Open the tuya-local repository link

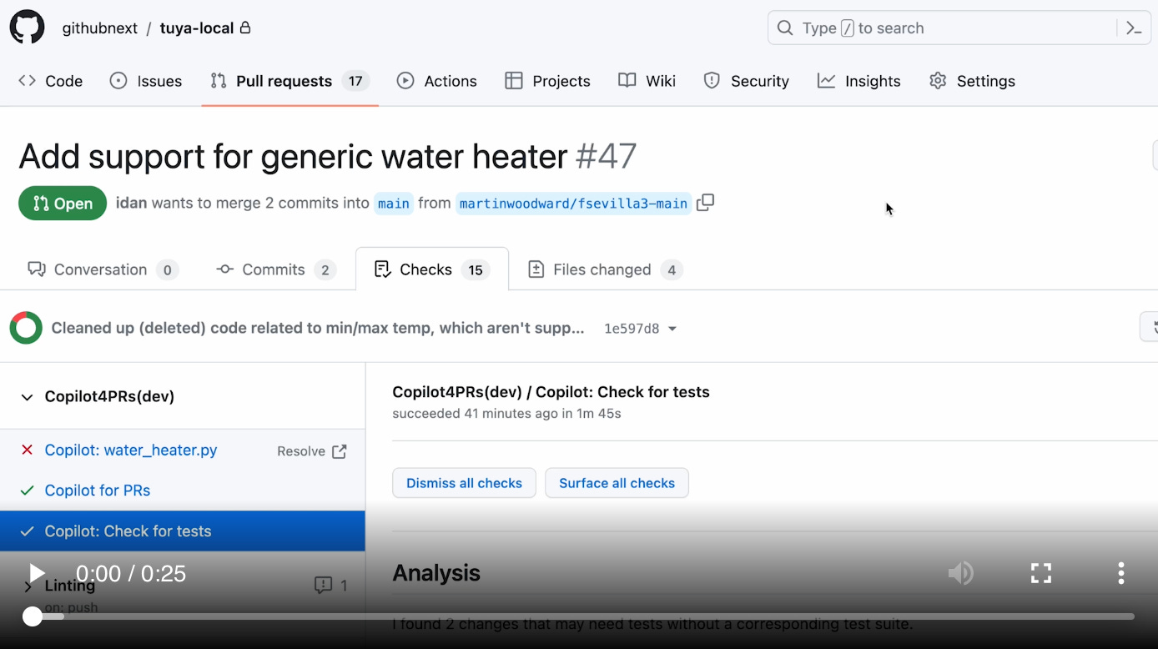tap(197, 28)
